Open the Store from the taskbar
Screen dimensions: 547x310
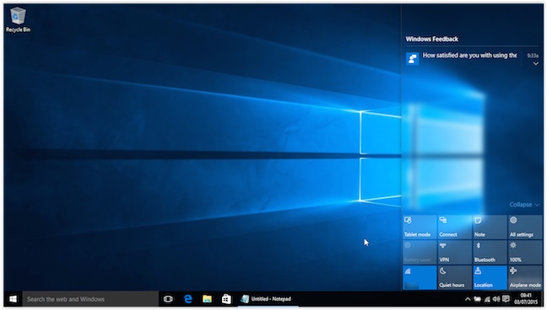(x=226, y=299)
